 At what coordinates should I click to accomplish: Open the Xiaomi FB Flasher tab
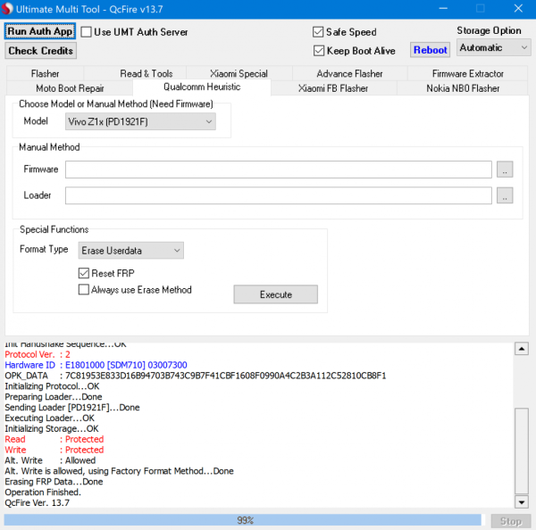click(x=333, y=88)
